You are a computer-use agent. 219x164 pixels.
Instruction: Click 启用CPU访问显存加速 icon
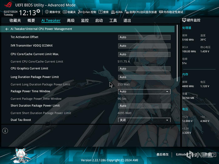pyautogui.click(x=126, y=12)
